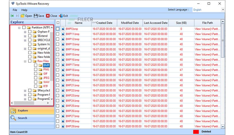This screenshot has height=135, width=234.
Task: Click the WAV folder icon in tree
Action: (x=40, y=82)
